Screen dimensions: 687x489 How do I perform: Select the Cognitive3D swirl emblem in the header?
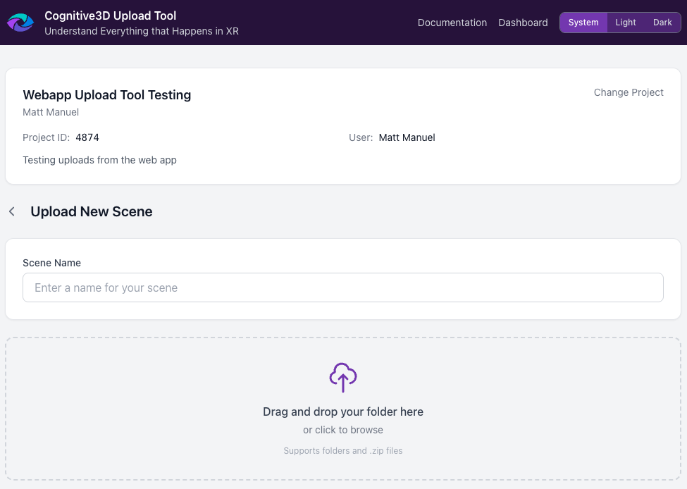(x=19, y=22)
